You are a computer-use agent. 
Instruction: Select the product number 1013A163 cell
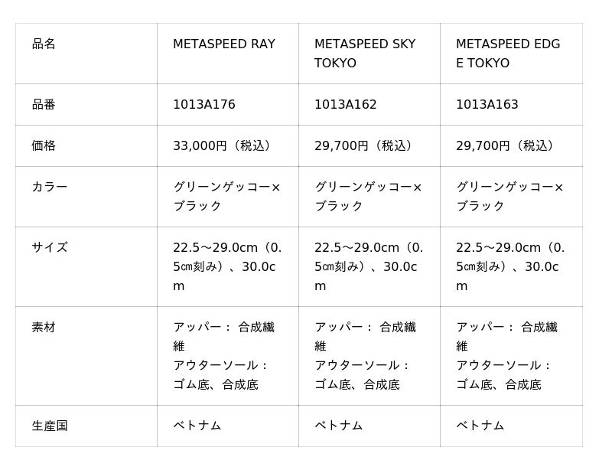[487, 105]
